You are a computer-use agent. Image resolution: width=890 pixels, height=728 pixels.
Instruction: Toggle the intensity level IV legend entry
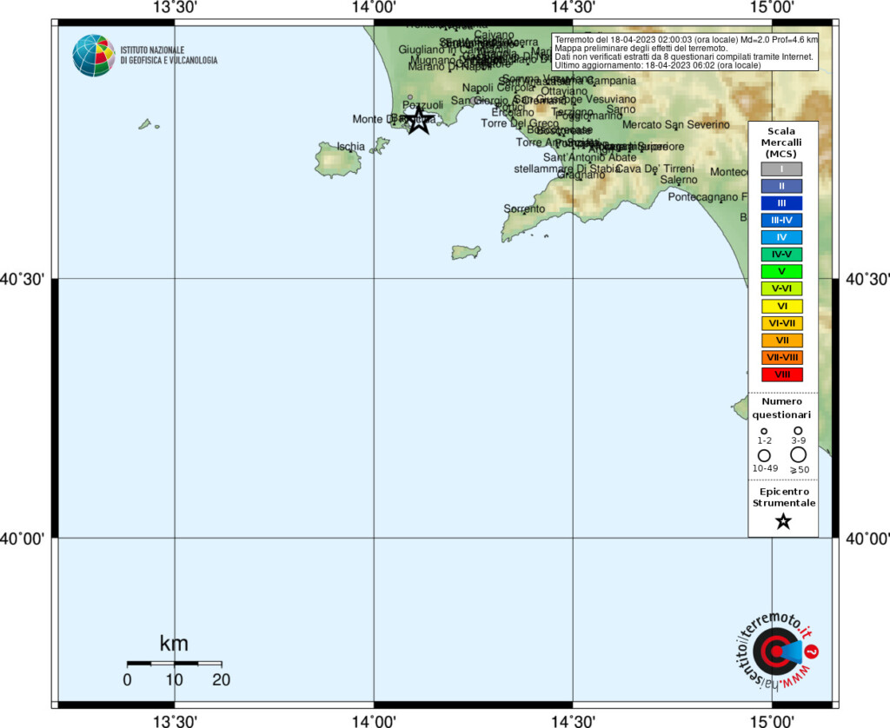[x=781, y=237]
